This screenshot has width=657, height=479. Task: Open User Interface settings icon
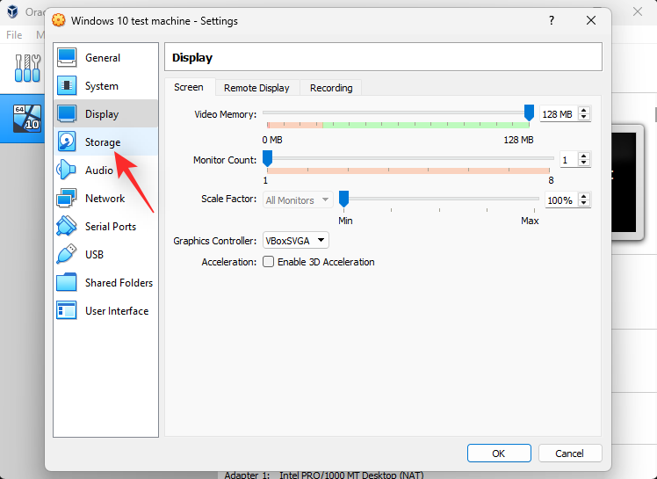[x=68, y=311]
